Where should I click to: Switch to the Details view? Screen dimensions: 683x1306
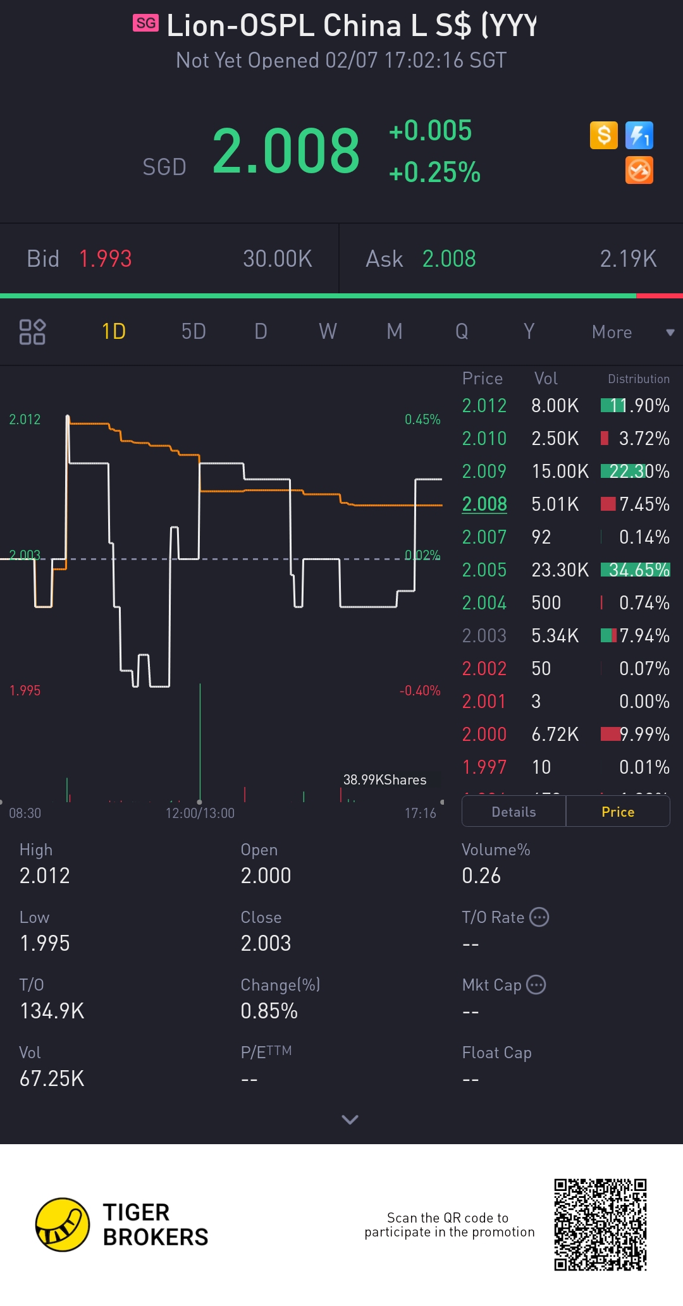[514, 812]
